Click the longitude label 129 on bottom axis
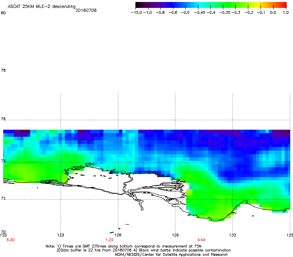This screenshot has height=257, width=293. point(175,235)
